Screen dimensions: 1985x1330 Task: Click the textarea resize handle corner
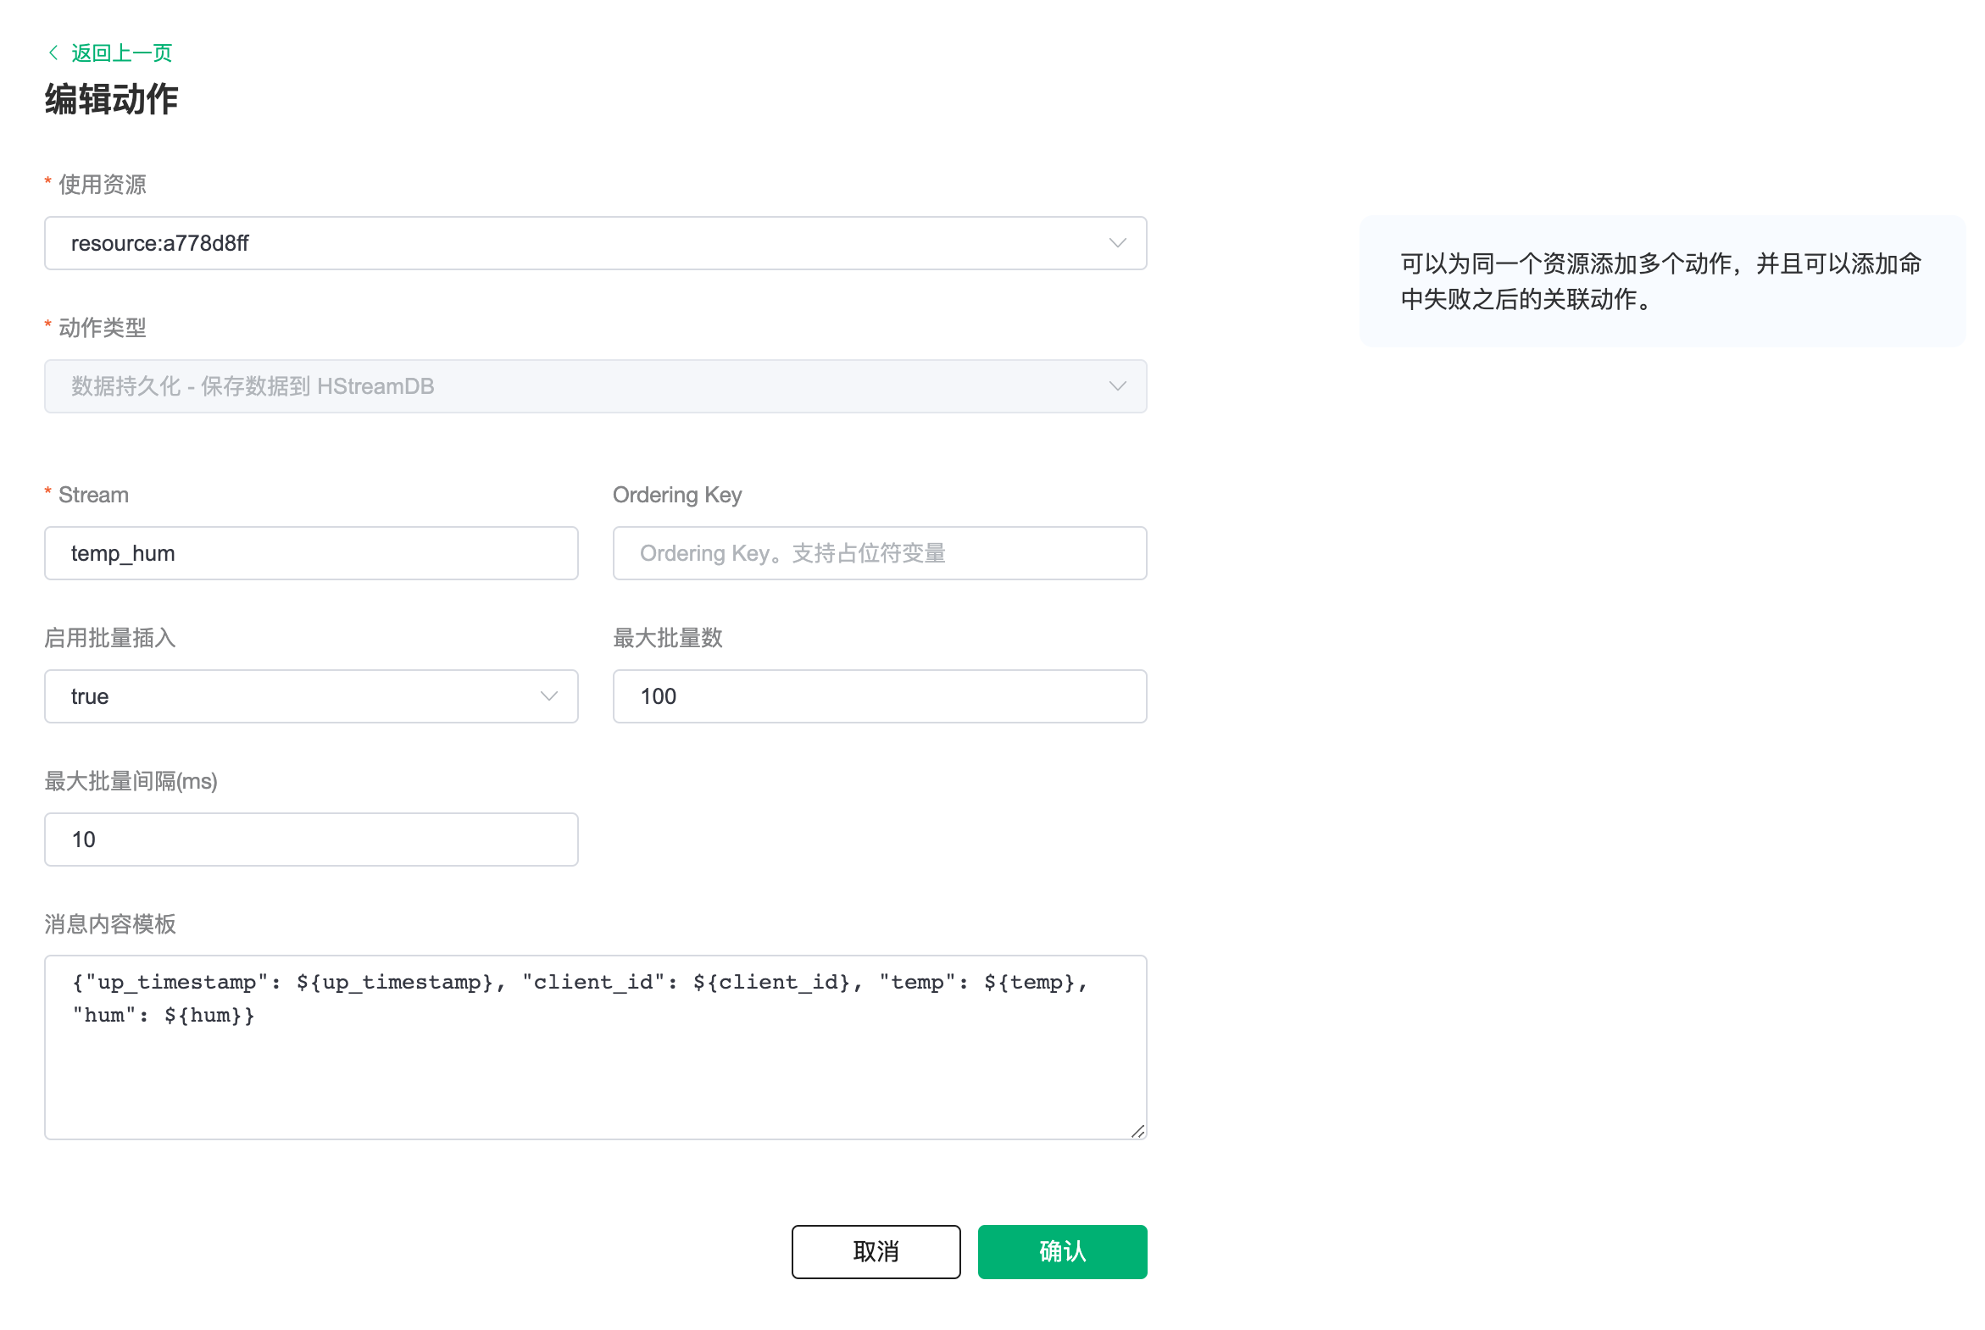[x=1137, y=1131]
